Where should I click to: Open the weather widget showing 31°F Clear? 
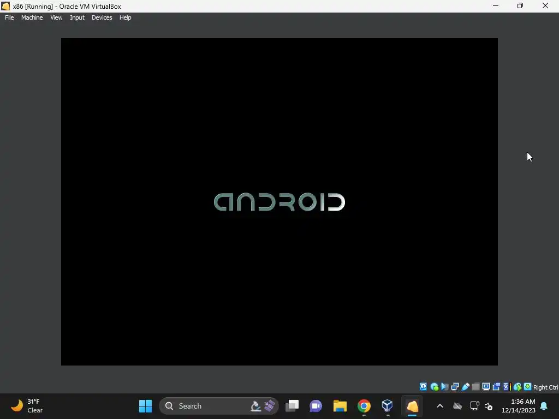click(27, 406)
